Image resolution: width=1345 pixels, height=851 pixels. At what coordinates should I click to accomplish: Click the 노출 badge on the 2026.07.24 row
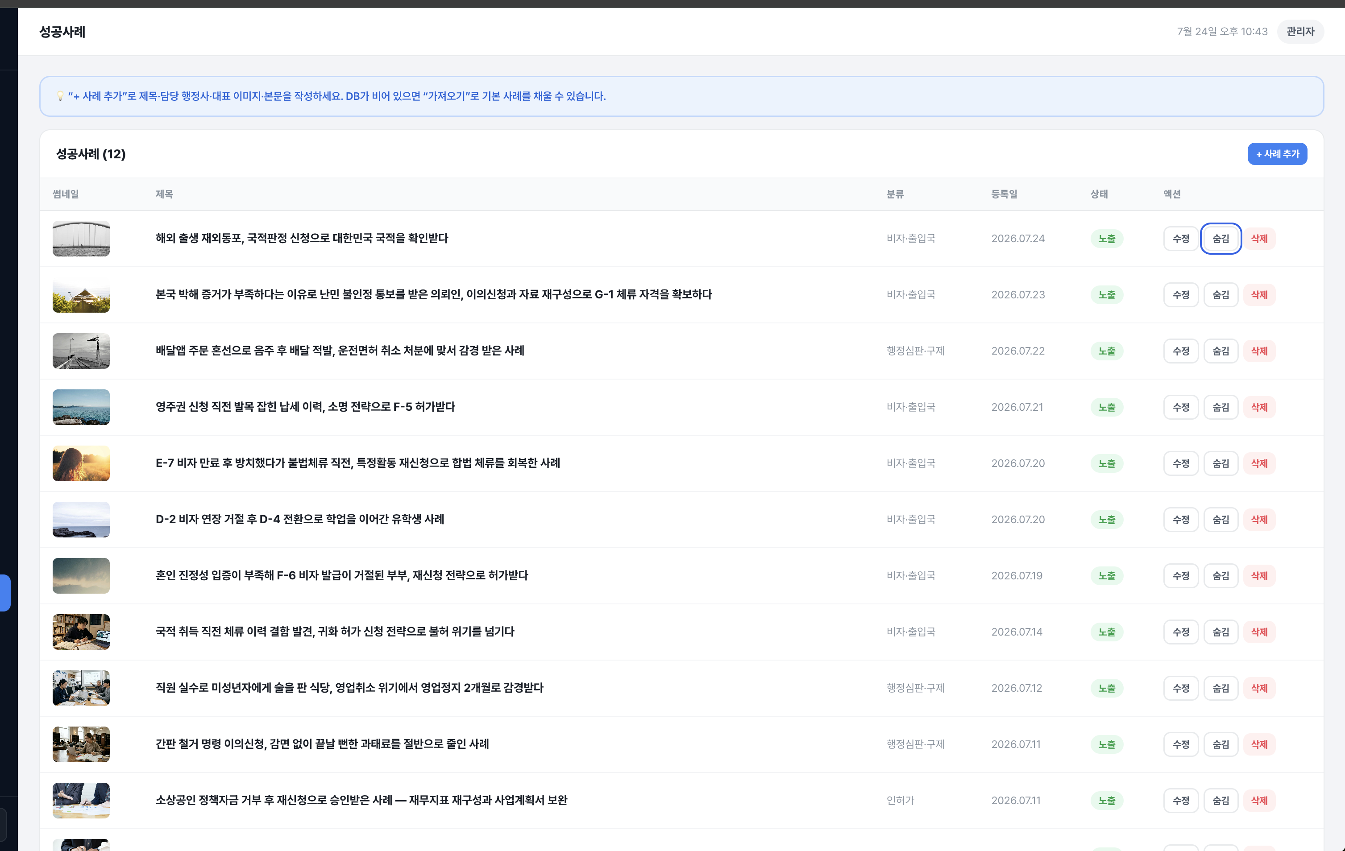1107,239
